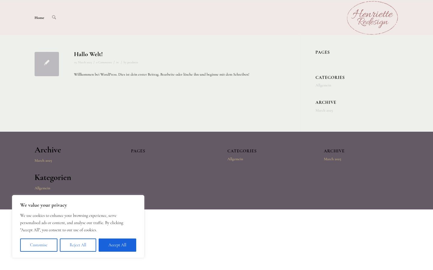Click the 19. March 2025 post date
Viewport: 433px width, 270px height.
tap(83, 62)
